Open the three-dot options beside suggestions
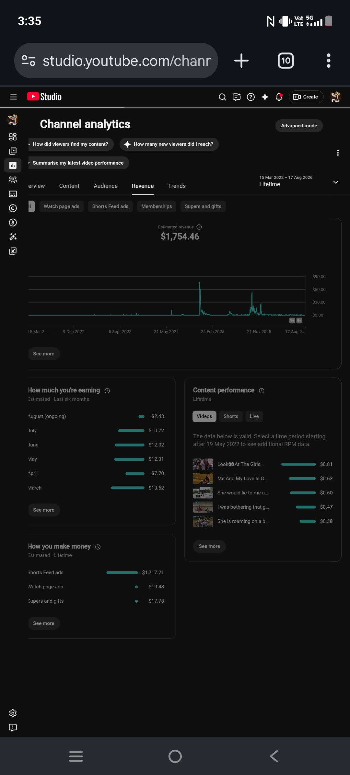Image resolution: width=350 pixels, height=775 pixels. (x=338, y=153)
